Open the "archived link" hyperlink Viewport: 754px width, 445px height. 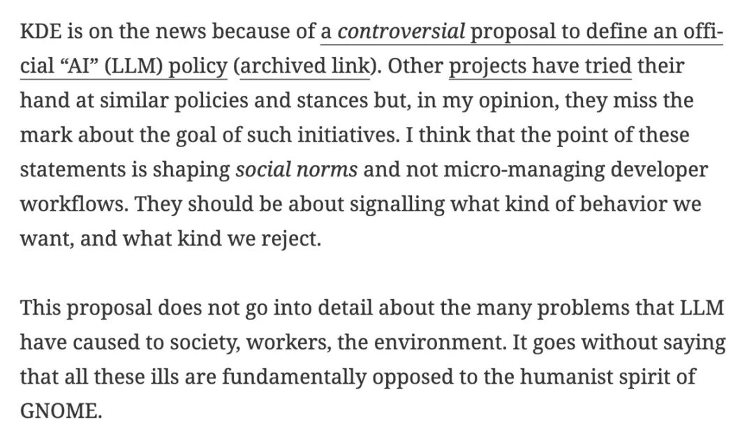tap(306, 66)
